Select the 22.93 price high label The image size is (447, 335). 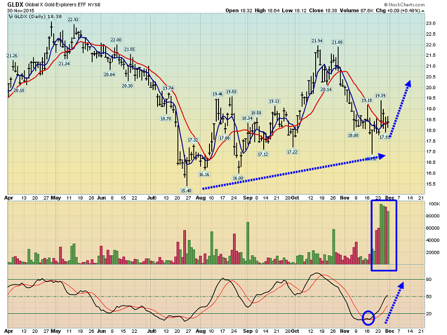coord(73,20)
